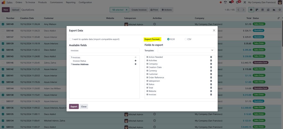Open the Configuration menu
Image resolution: width=283 pixels, height=129 pixels.
85,2
